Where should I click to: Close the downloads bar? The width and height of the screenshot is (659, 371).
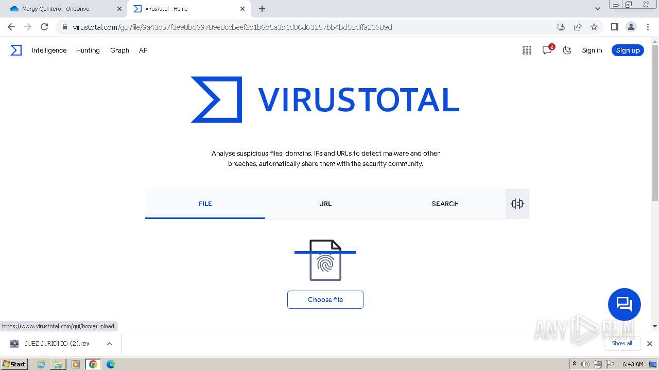pos(649,344)
